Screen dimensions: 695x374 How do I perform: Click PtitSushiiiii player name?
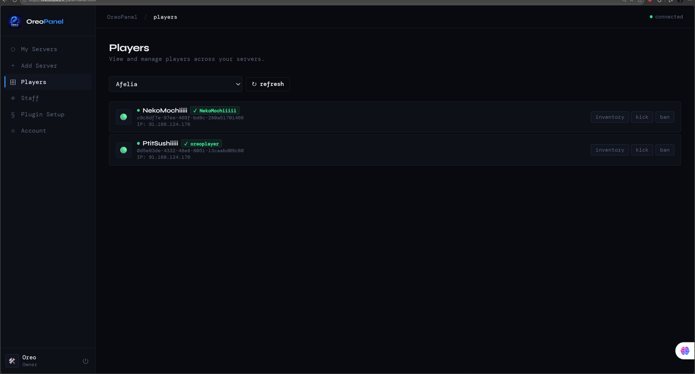160,143
